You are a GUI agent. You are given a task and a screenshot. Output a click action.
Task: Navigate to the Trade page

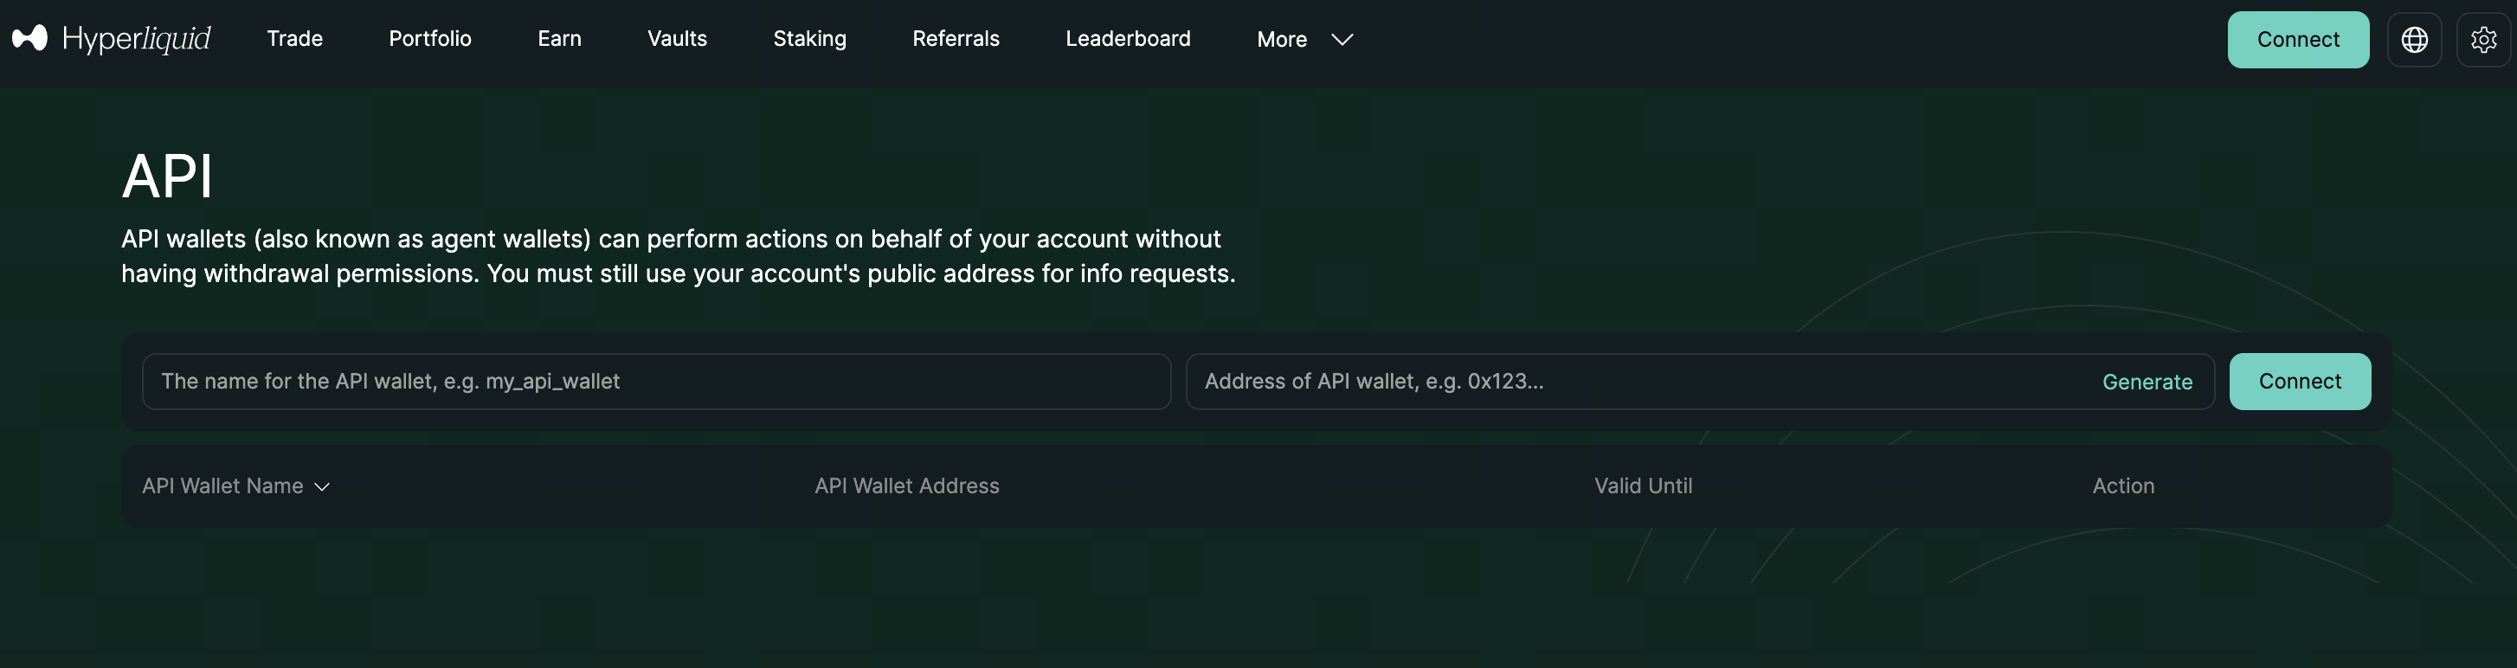[x=294, y=39]
